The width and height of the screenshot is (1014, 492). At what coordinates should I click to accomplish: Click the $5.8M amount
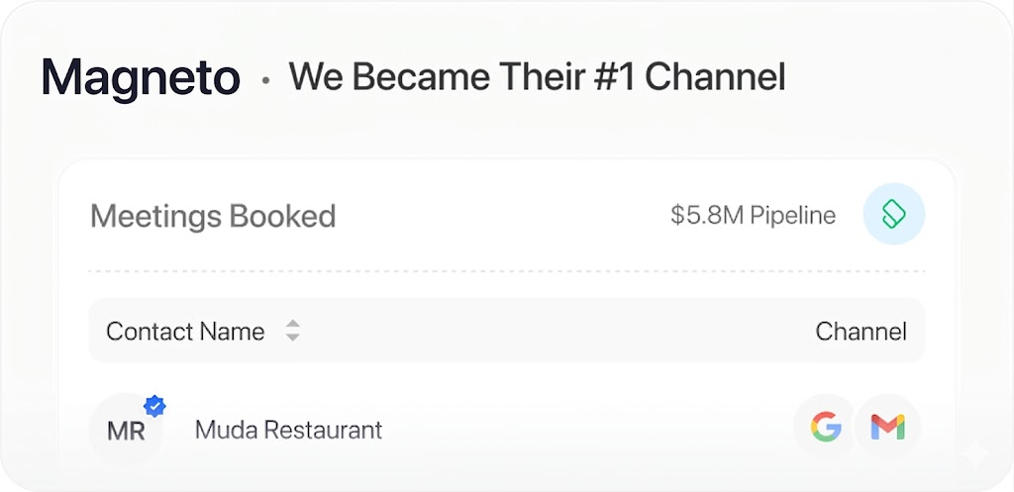705,216
